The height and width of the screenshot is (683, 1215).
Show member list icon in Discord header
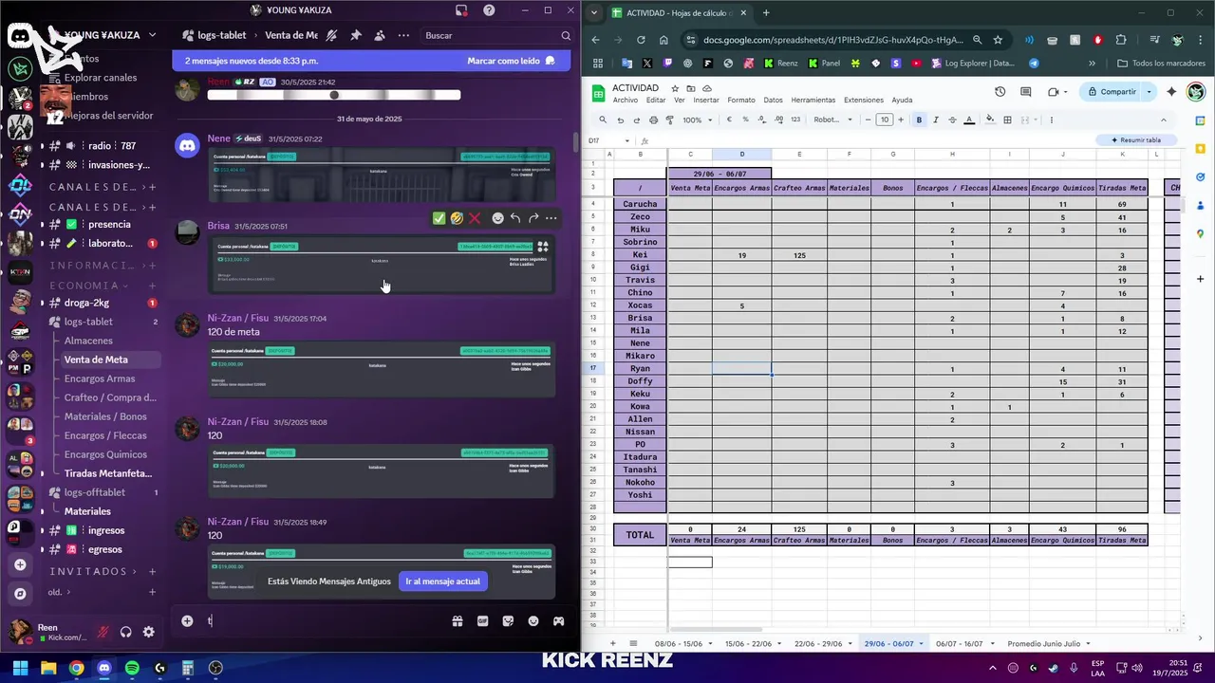coord(380,35)
